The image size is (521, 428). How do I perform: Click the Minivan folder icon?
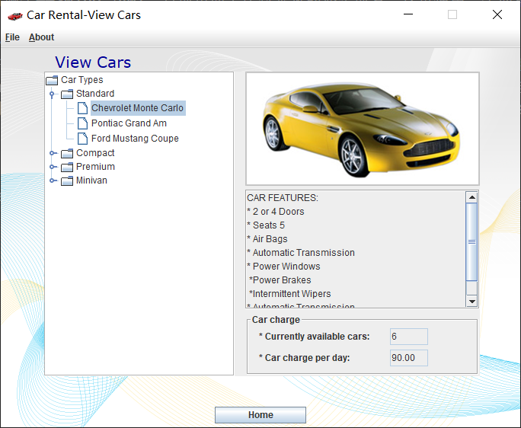click(67, 180)
